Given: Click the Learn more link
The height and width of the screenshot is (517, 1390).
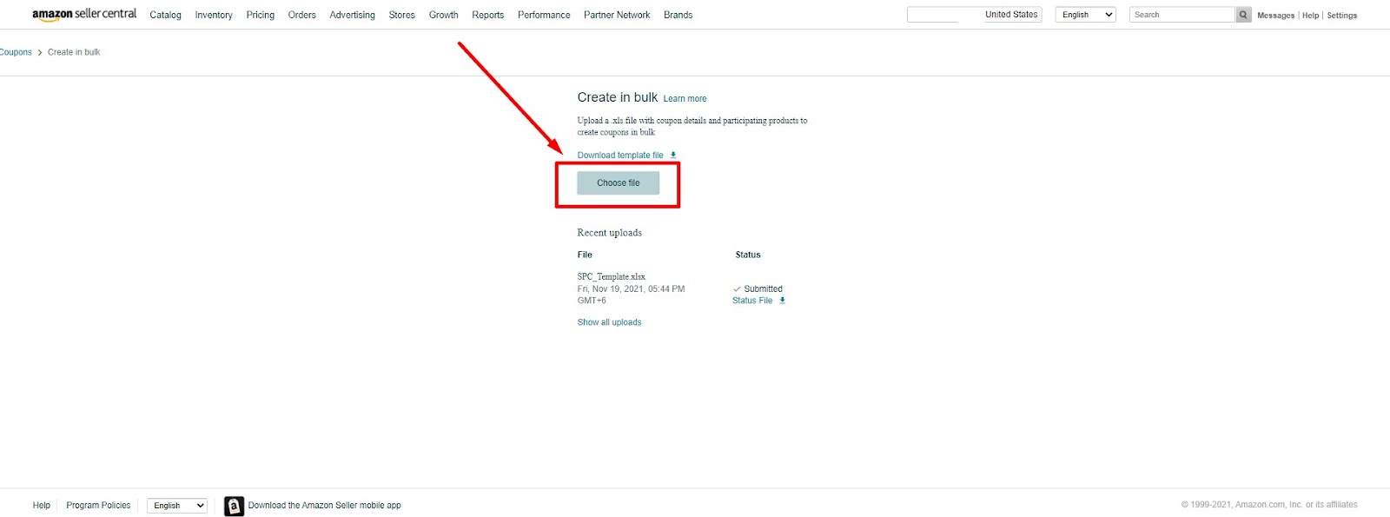Looking at the screenshot, I should click(x=685, y=99).
